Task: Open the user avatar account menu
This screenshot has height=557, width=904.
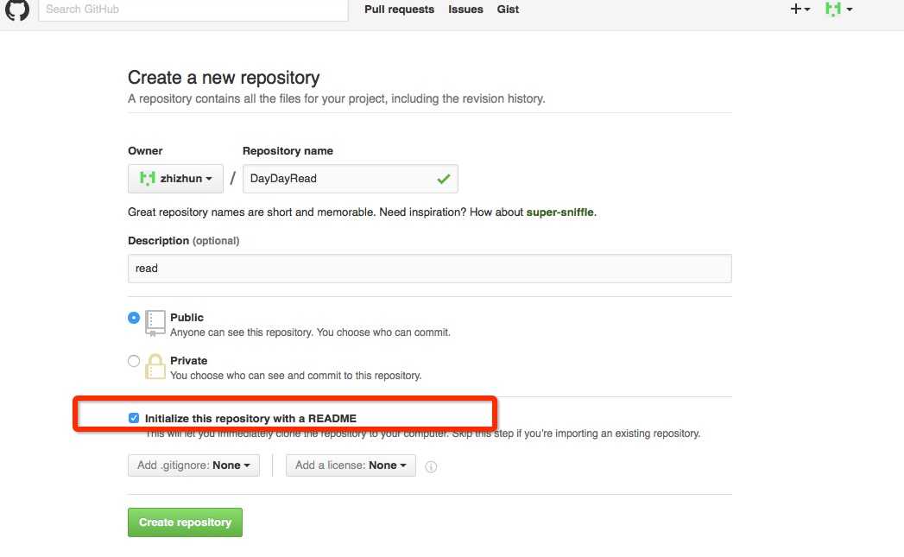Action: 839,9
